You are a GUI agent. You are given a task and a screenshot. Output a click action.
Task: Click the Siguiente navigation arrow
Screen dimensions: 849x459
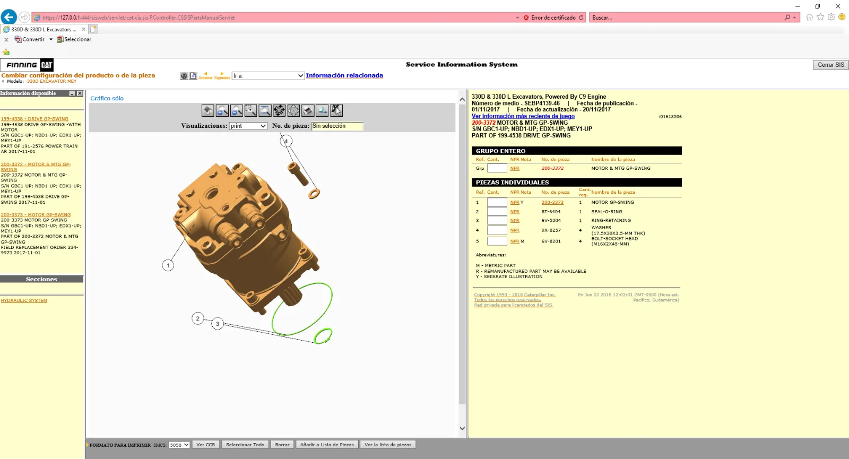(222, 75)
